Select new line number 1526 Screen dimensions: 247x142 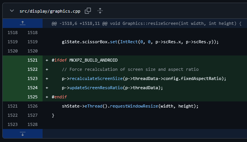(x=33, y=106)
